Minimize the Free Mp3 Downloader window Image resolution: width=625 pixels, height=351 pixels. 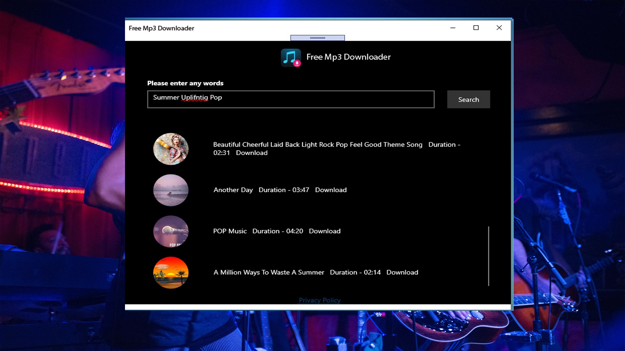(452, 28)
